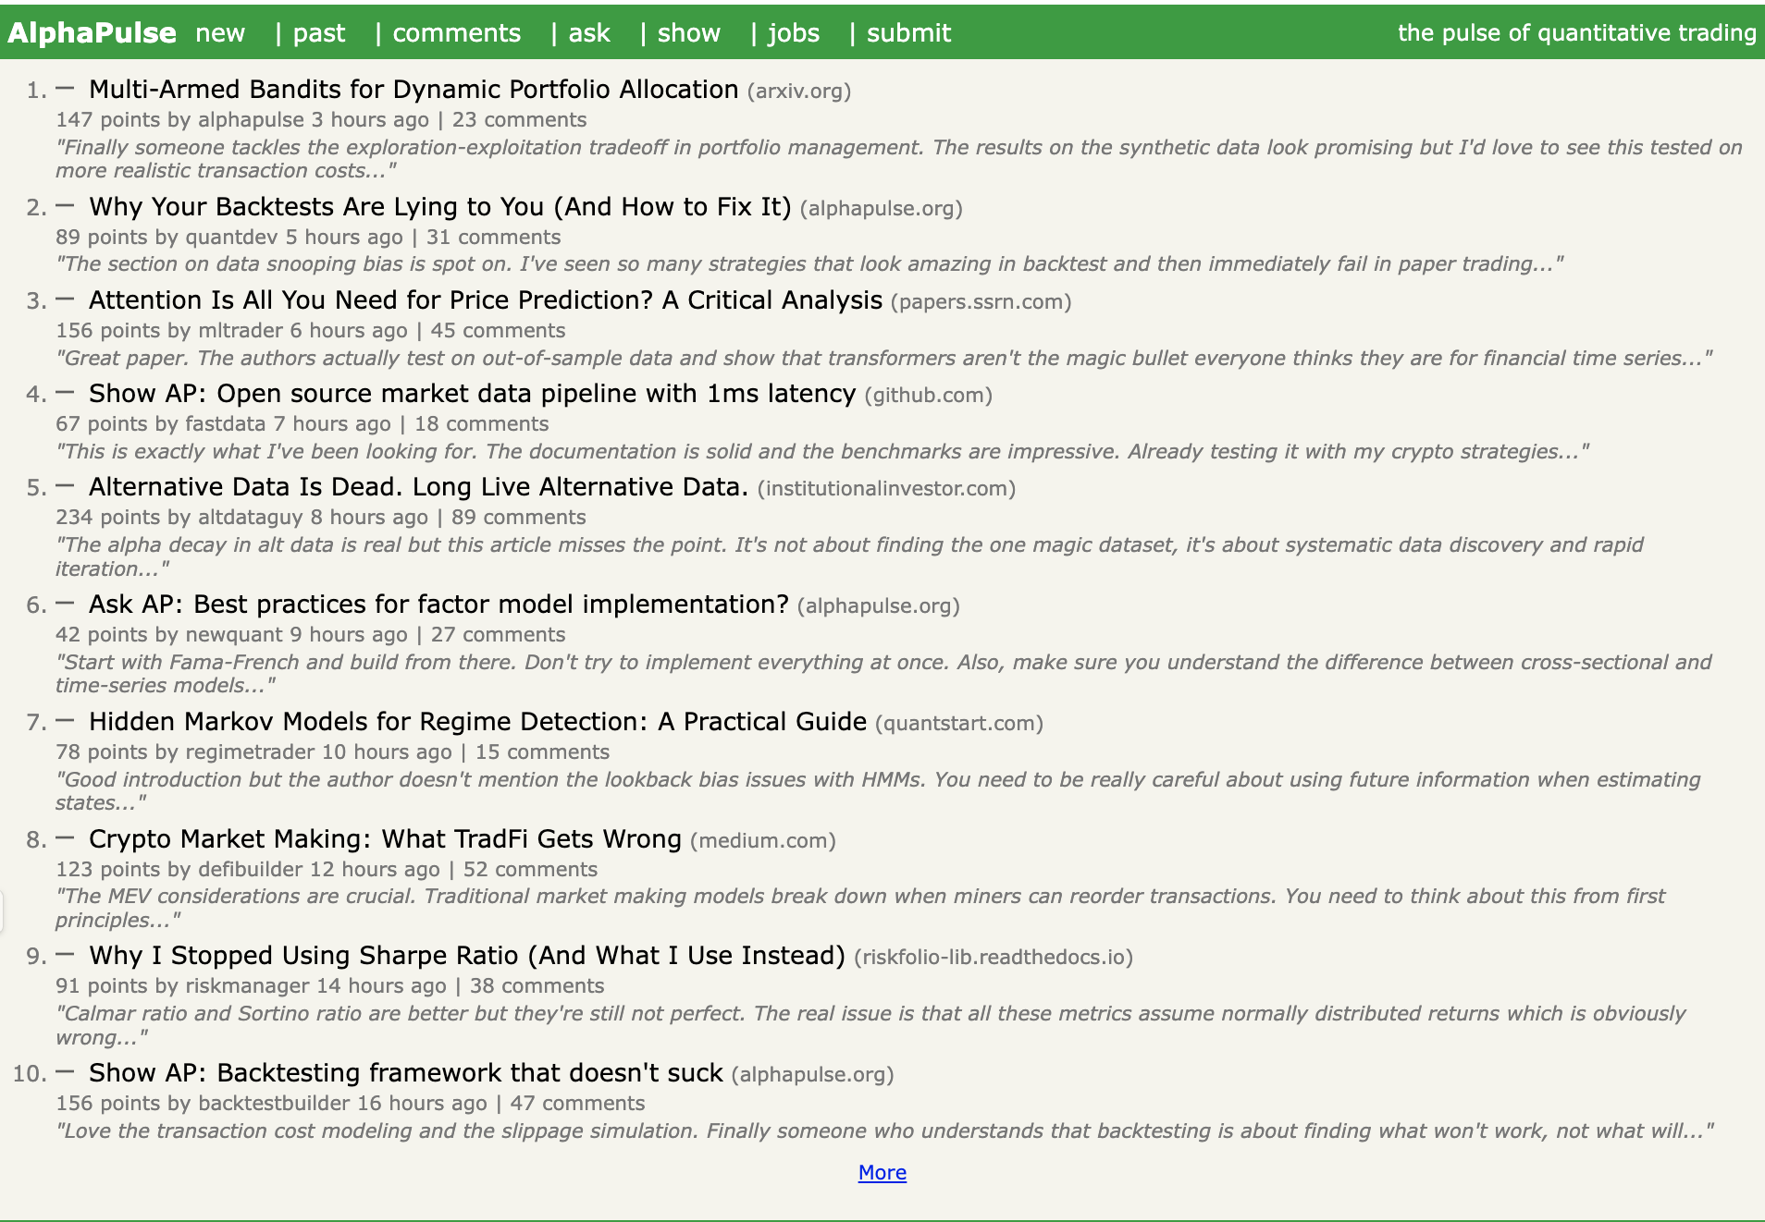Click the '3 hours ago' timestamp
Viewport: 1765px width, 1222px height.
[x=370, y=120]
